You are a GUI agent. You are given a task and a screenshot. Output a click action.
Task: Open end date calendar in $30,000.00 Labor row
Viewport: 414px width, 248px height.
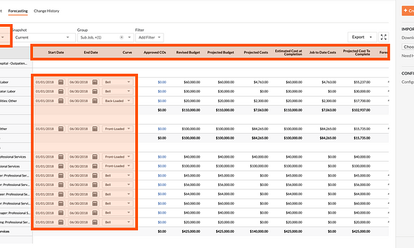[95, 92]
